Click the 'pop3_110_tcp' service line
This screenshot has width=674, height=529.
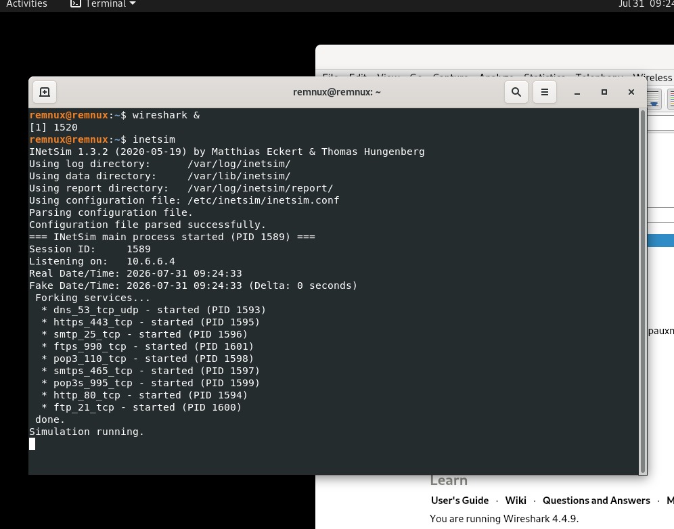[x=148, y=359]
